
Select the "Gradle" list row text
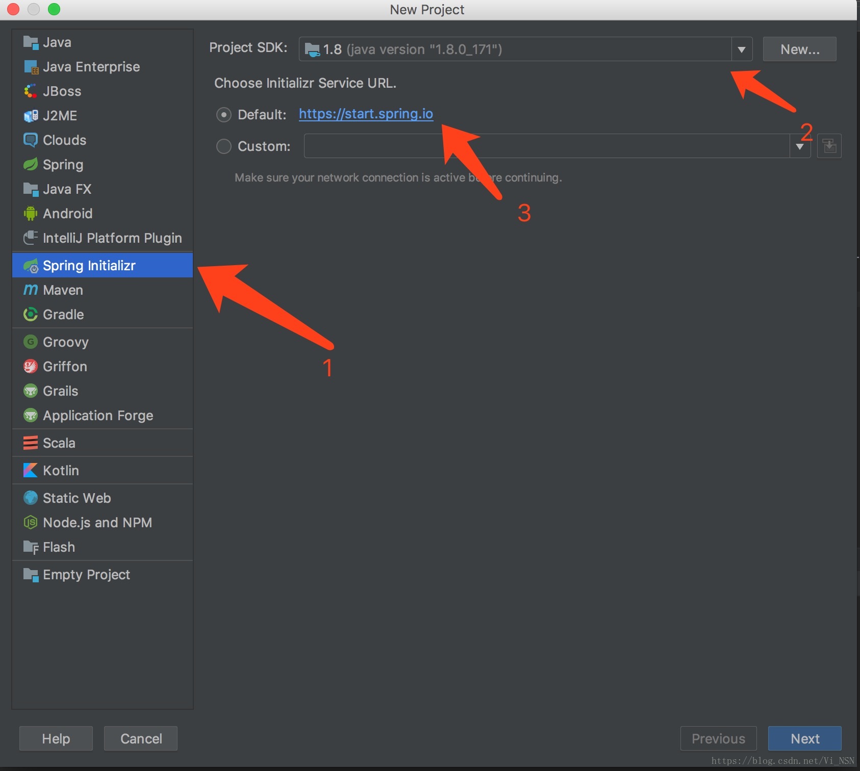pos(63,315)
